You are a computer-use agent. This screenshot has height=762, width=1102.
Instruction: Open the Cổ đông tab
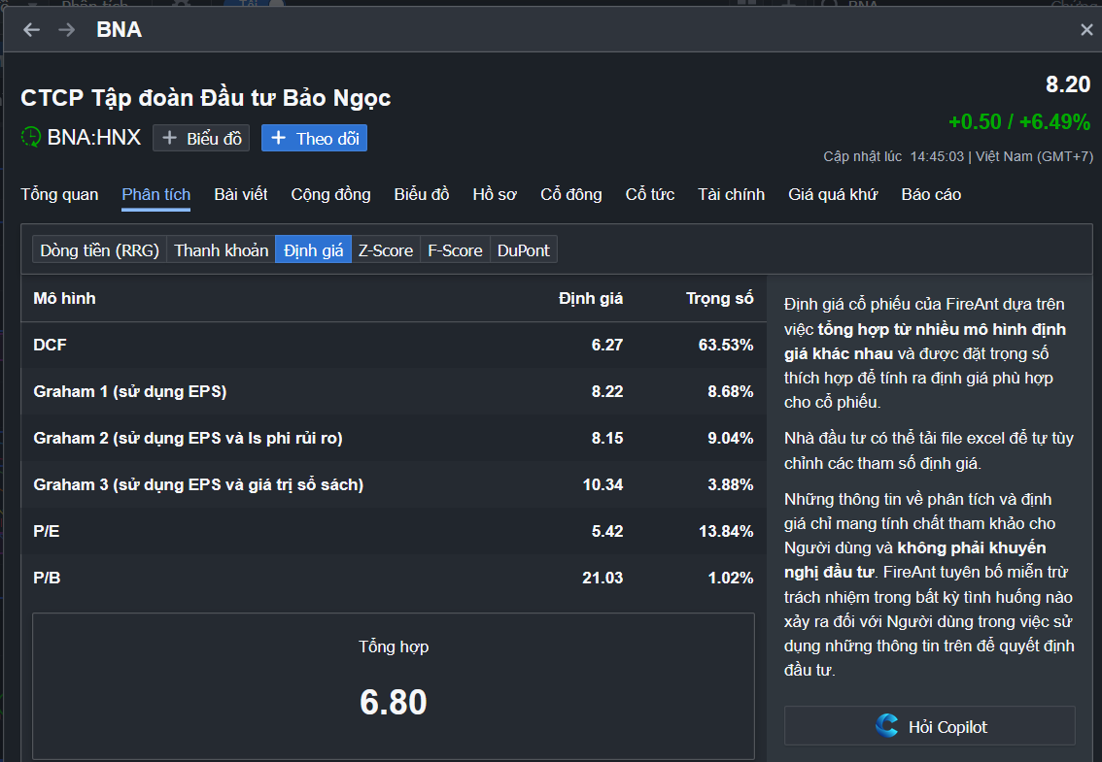(571, 194)
